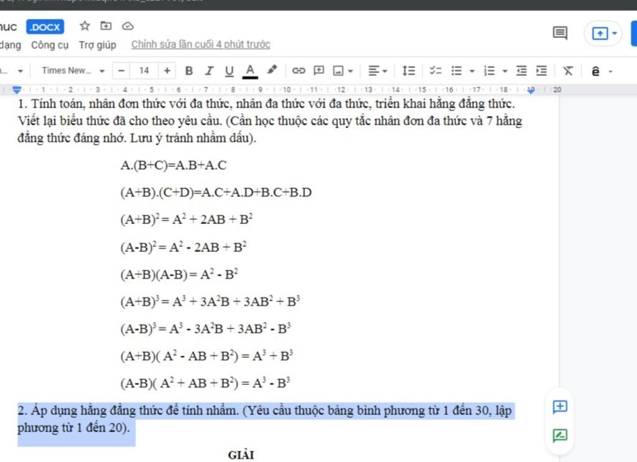Open the insert image dropdown
637x462 pixels.
[x=343, y=71]
